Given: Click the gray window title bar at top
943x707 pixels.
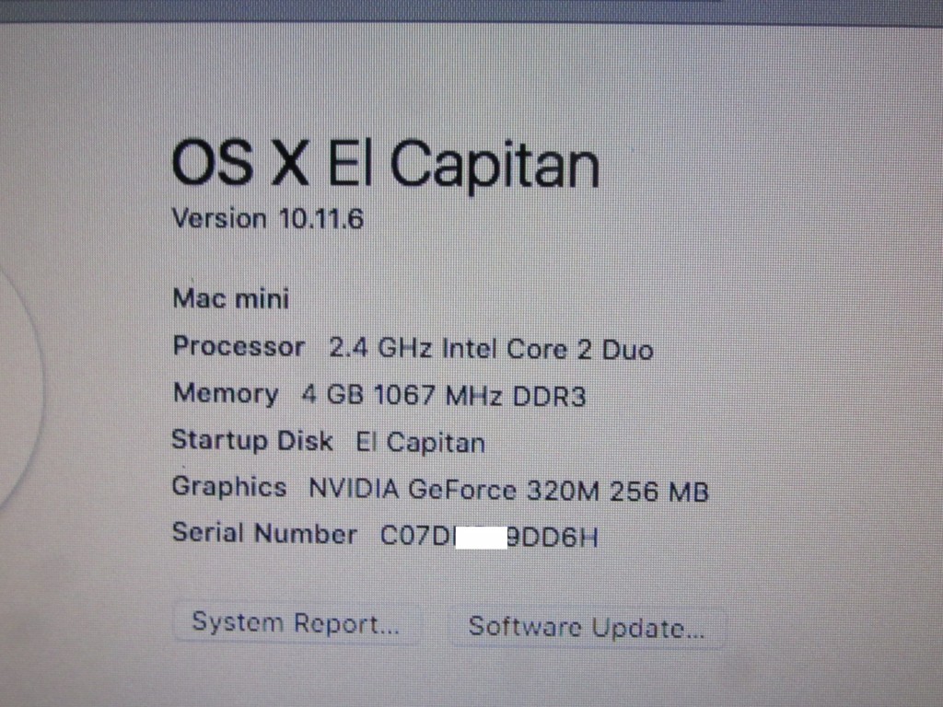Looking at the screenshot, I should click(471, 11).
